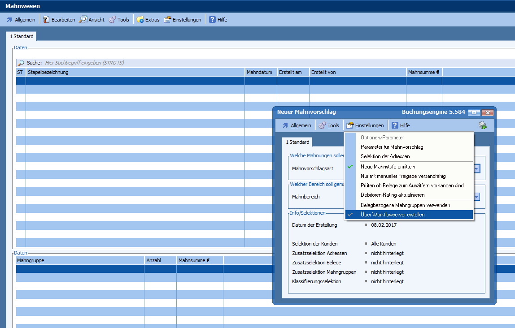Image resolution: width=515 pixels, height=328 pixels.
Task: Select 'Selektion der Adressen' menu entry
Action: coord(385,156)
